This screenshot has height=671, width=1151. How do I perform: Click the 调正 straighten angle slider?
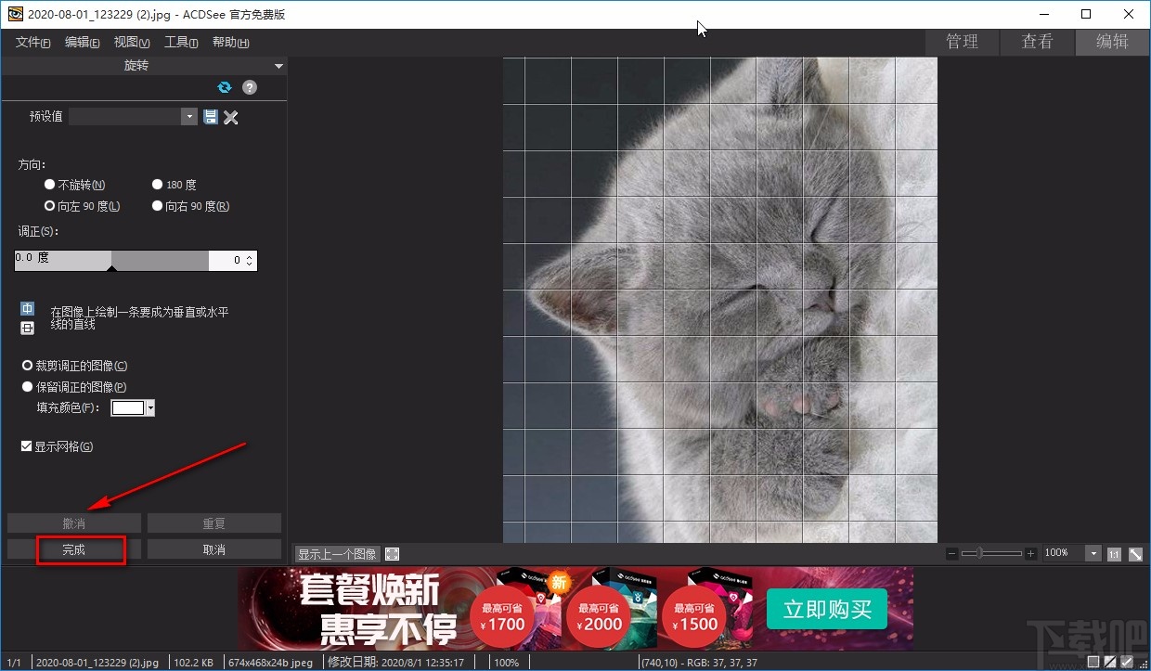point(111,261)
